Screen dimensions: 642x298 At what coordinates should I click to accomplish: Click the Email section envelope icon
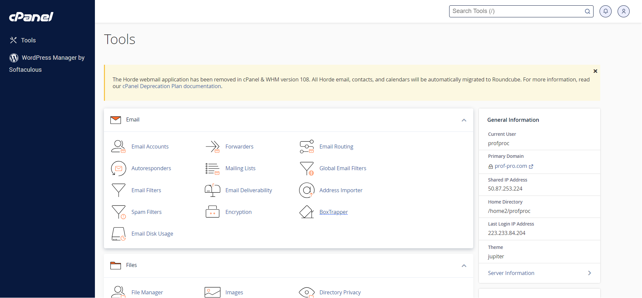[116, 120]
